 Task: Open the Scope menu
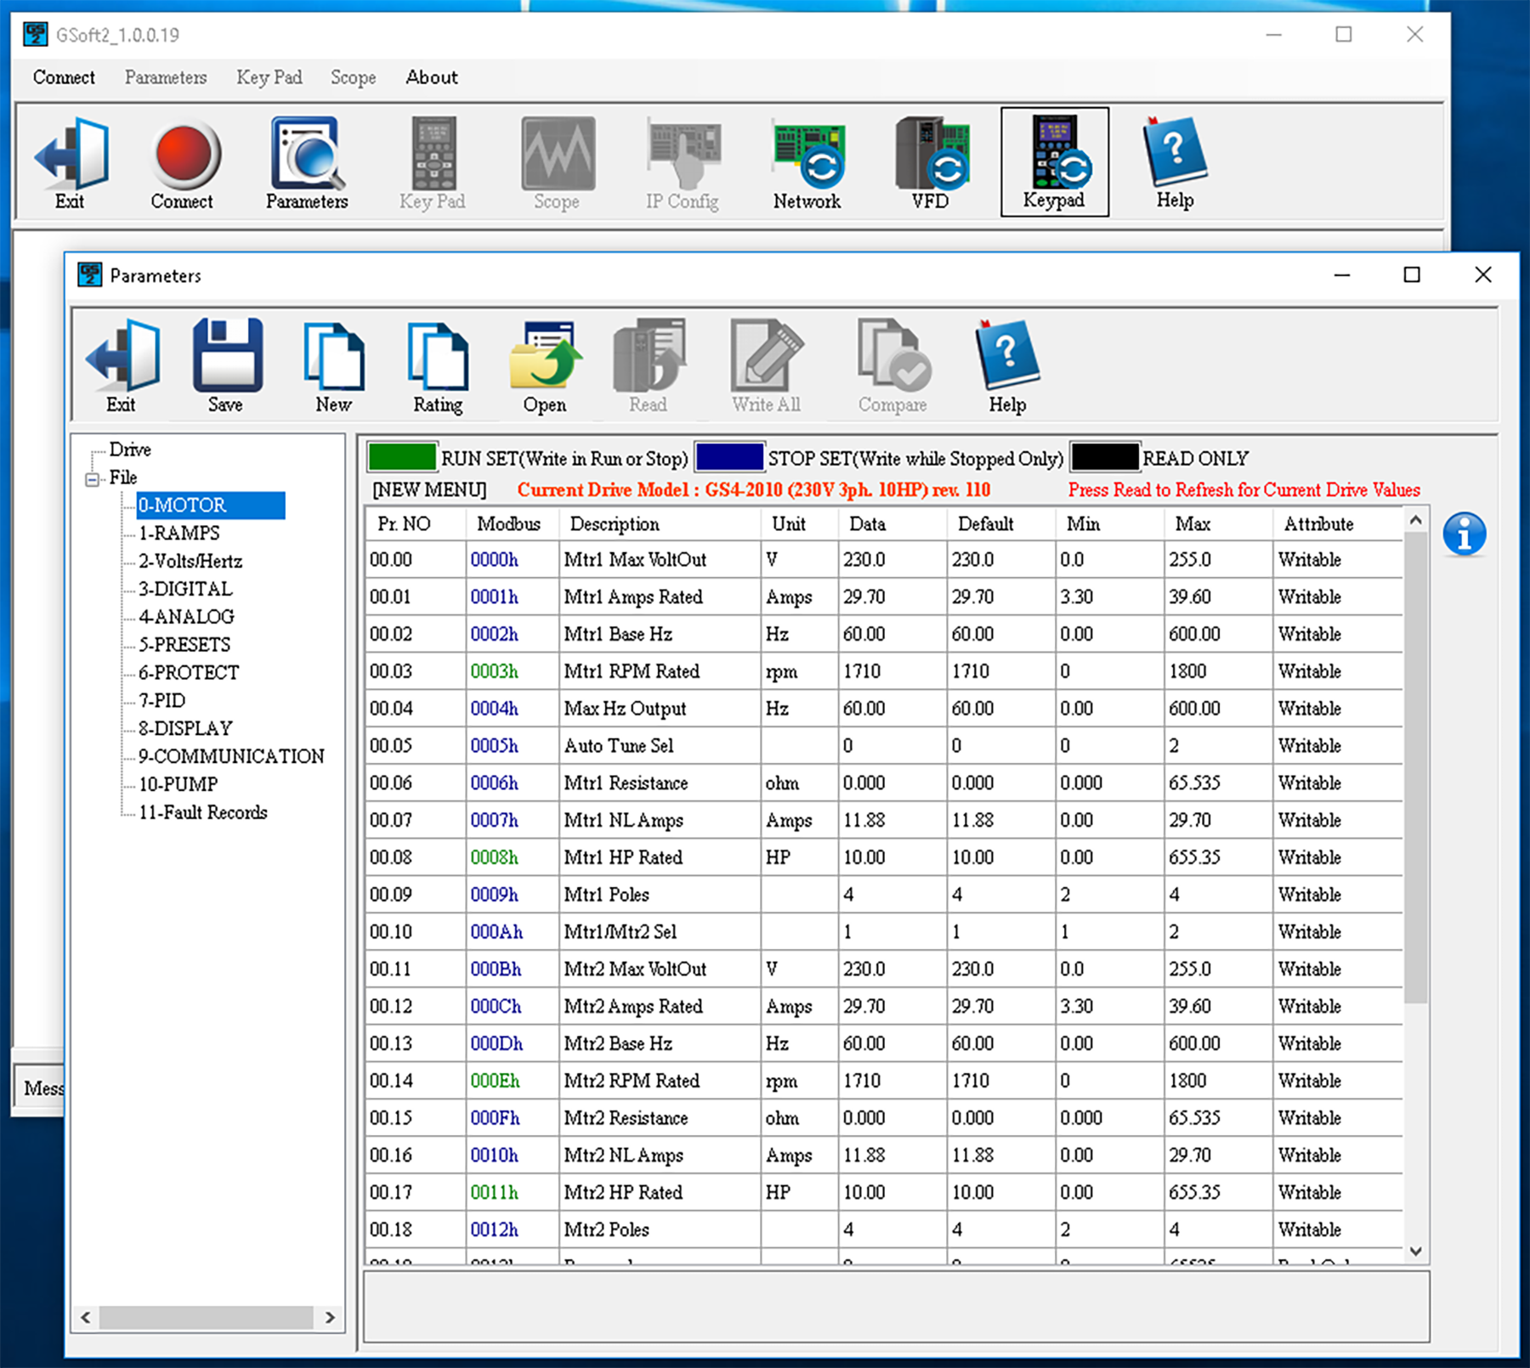pos(353,77)
